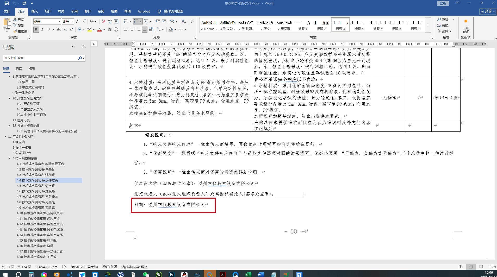The height and width of the screenshot is (277, 497).
Task: Click the Copy (复制) button
Action: pyautogui.click(x=19, y=25)
